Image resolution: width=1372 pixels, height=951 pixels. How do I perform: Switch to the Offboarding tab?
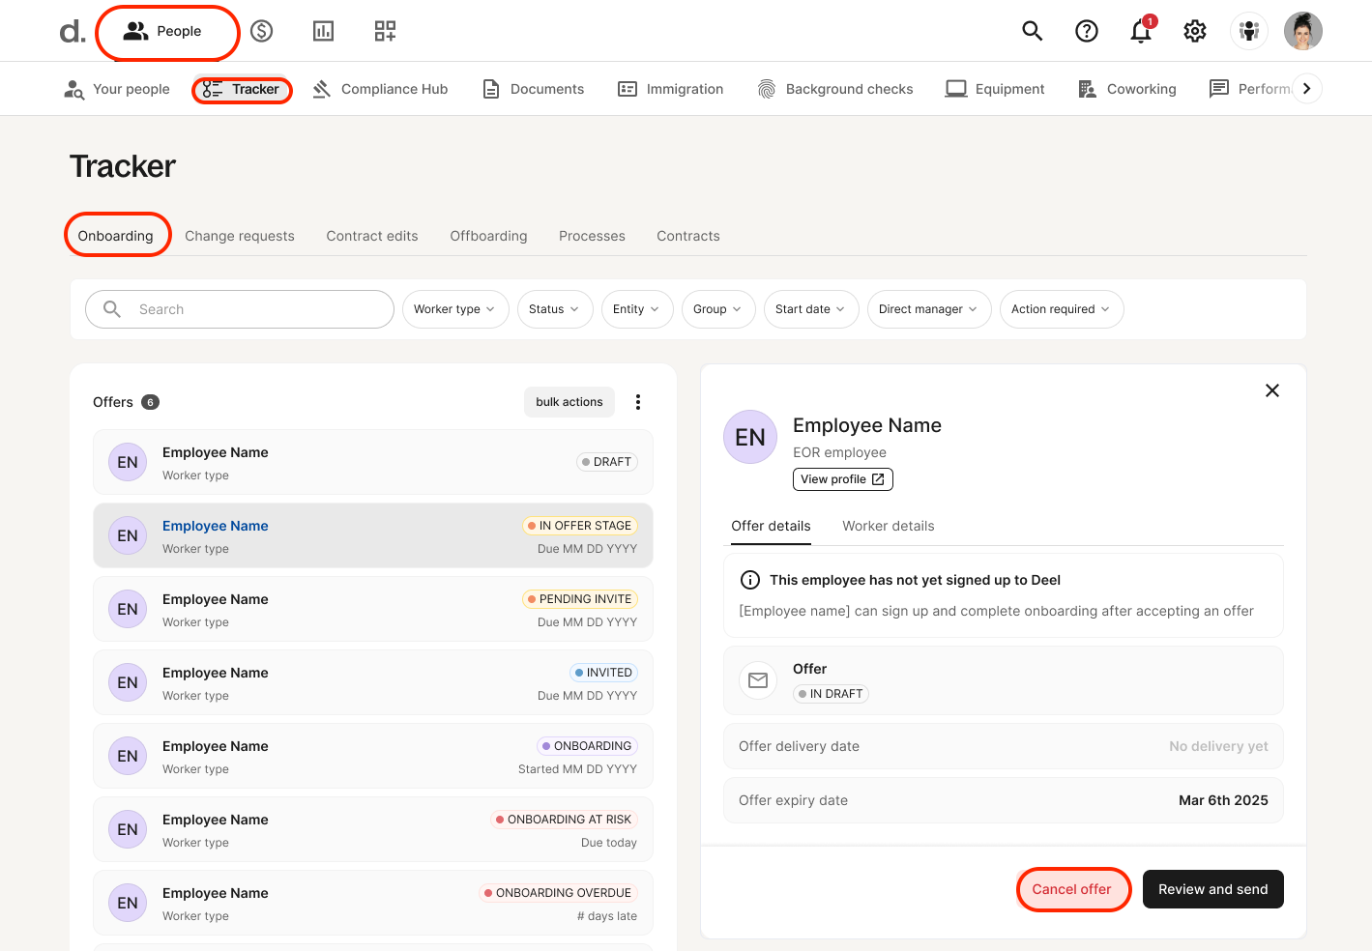[488, 236]
